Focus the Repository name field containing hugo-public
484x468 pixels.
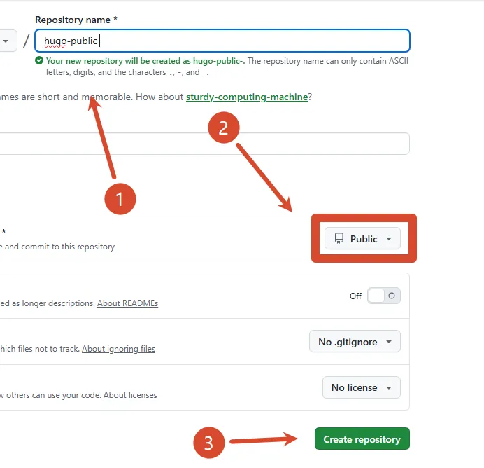point(222,41)
